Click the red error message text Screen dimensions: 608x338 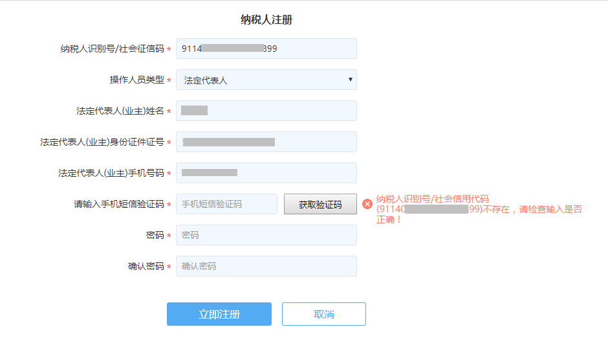pyautogui.click(x=479, y=209)
